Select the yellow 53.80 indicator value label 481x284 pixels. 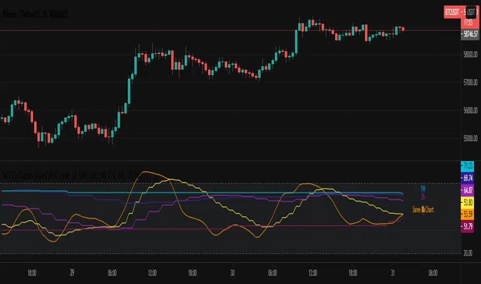point(468,202)
